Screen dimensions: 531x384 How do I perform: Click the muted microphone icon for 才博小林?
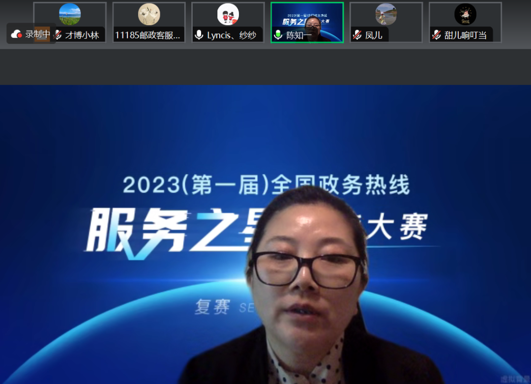58,35
